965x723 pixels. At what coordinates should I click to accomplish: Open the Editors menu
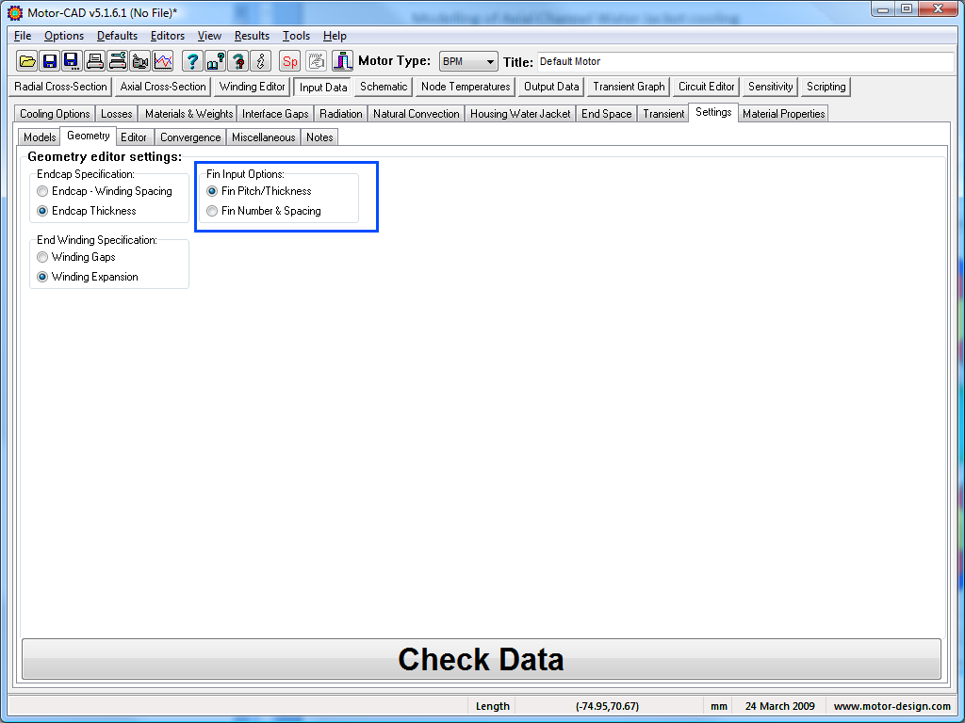pyautogui.click(x=168, y=36)
